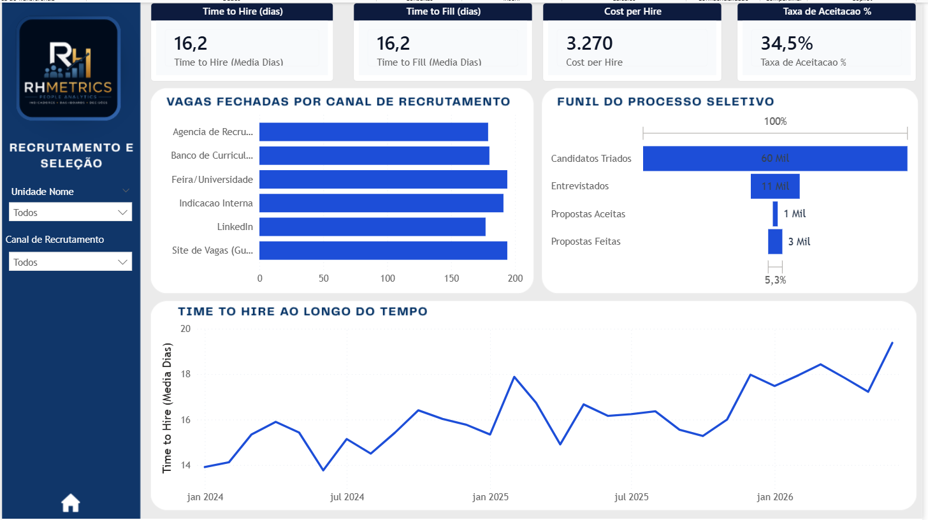This screenshot has height=520, width=928.
Task: Click the Time to Hire ao Longo do Tempo title
Action: pyautogui.click(x=303, y=312)
